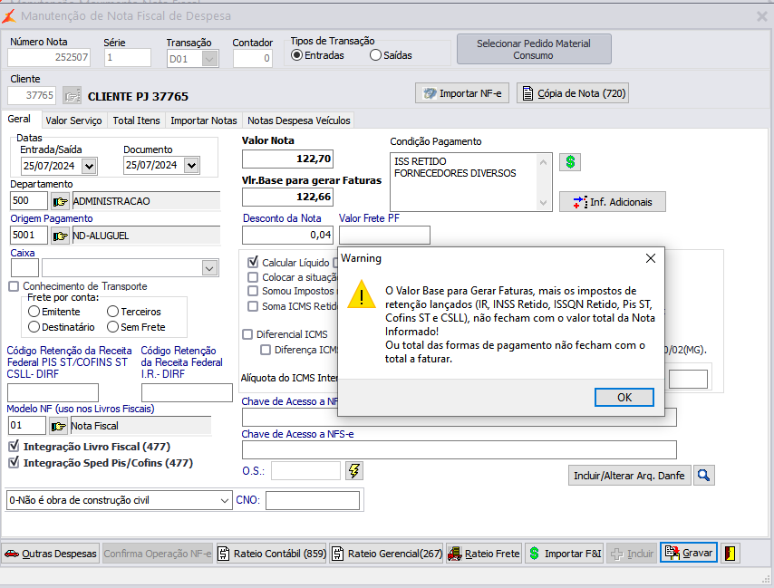Click the Série input field
The width and height of the screenshot is (774, 588).
click(128, 58)
